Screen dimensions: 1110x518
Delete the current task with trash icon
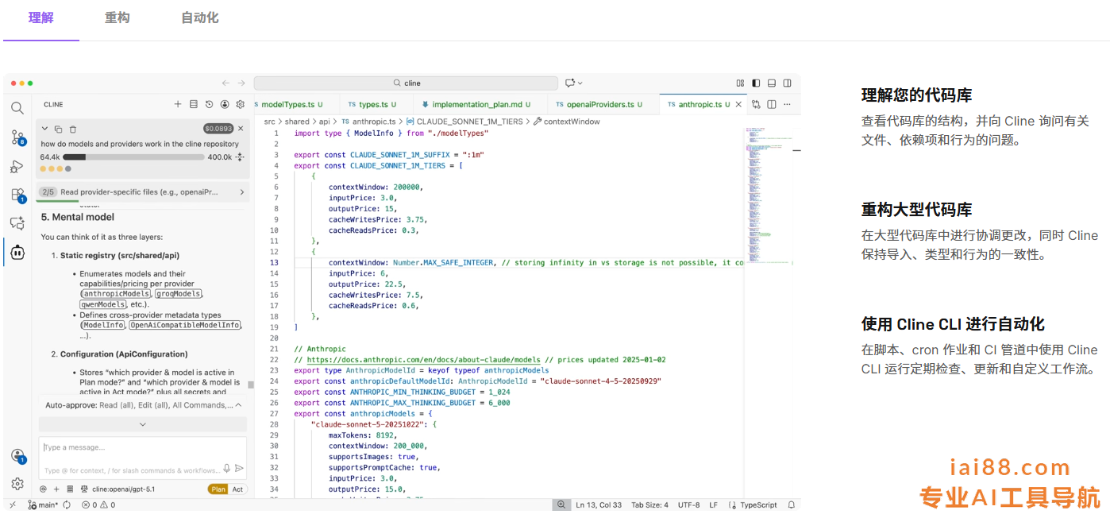tap(72, 129)
